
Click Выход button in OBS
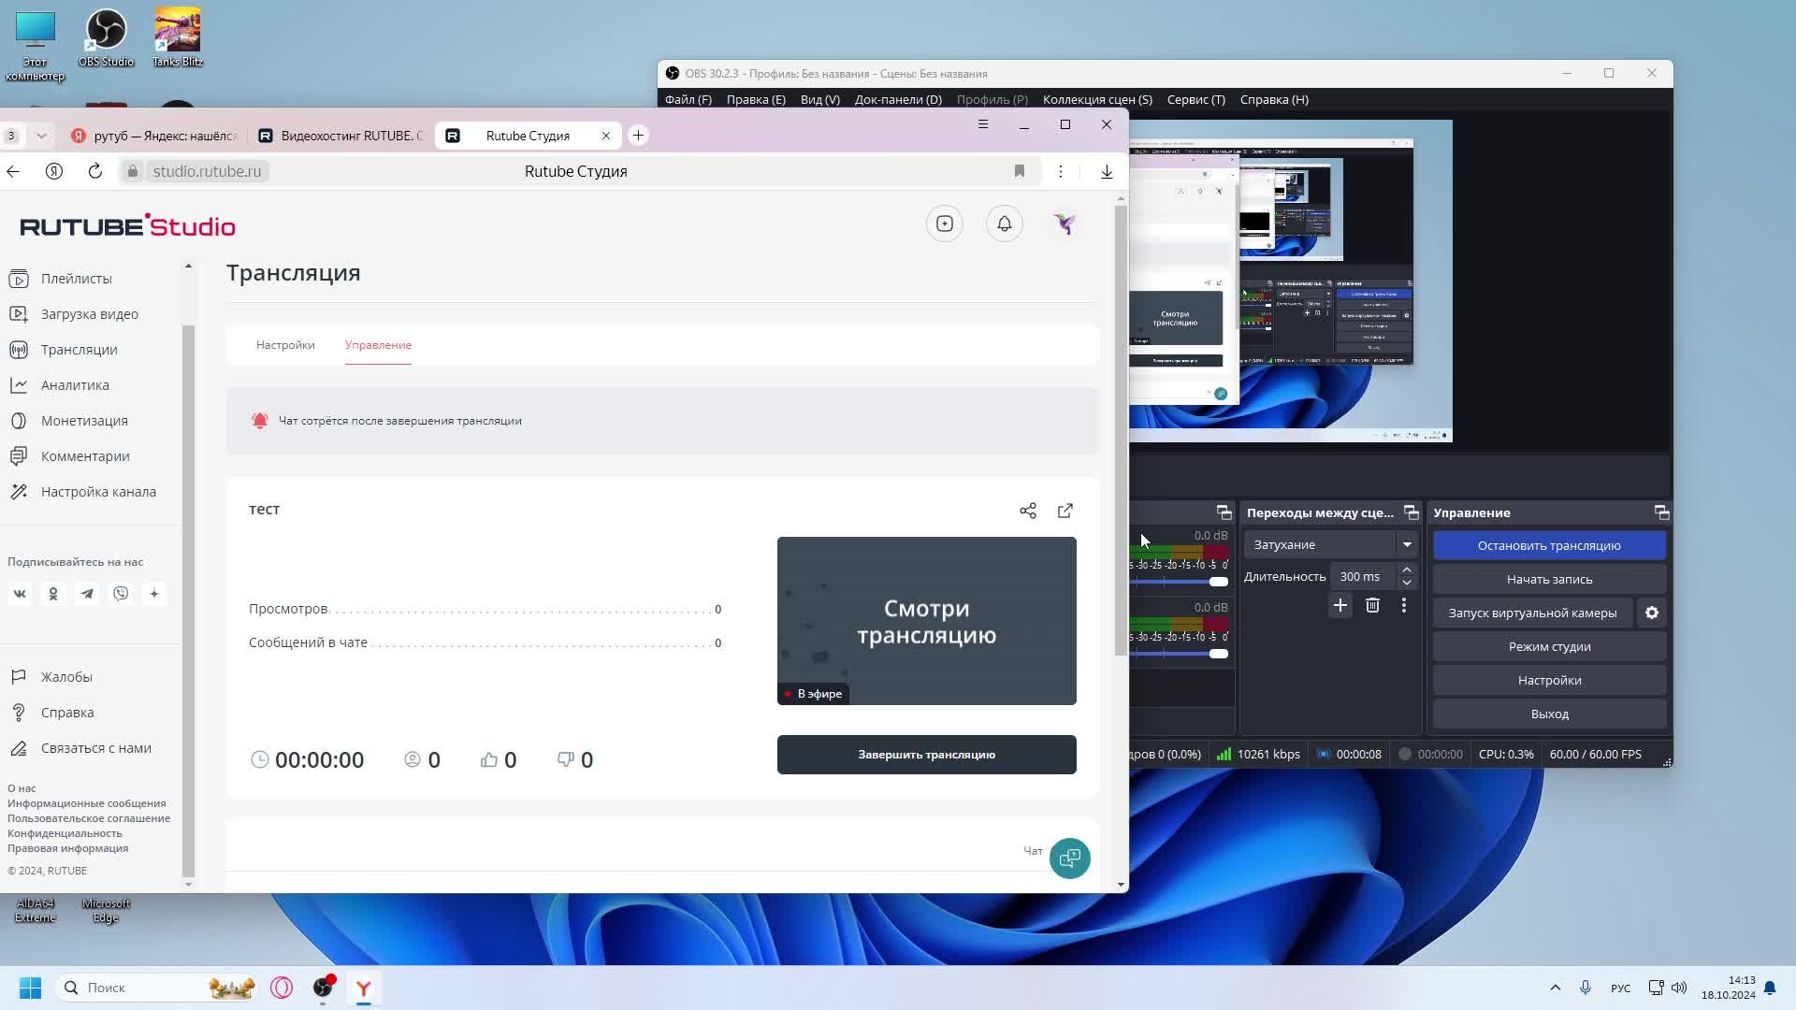(1549, 714)
